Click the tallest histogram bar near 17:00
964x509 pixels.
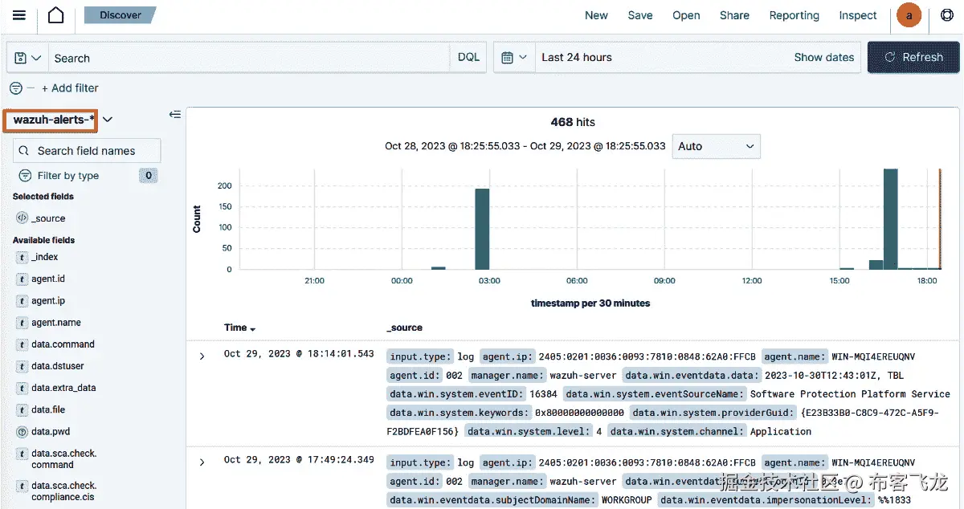pos(890,219)
